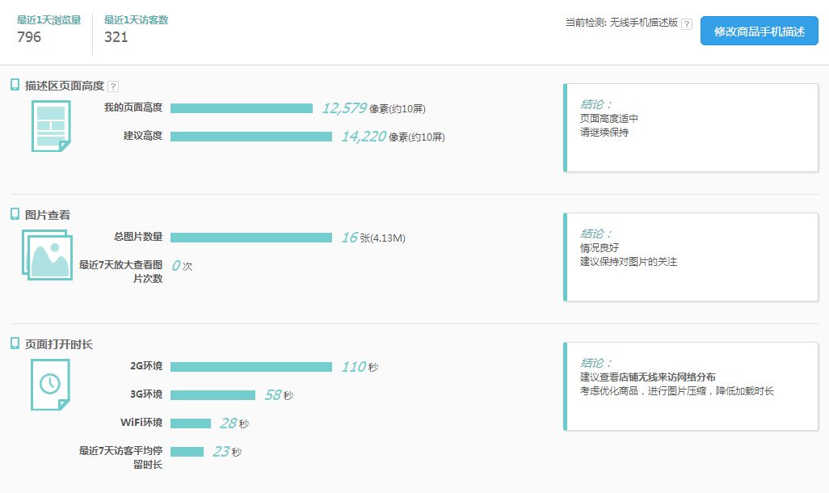The width and height of the screenshot is (829, 493).
Task: Click the stacked pictures icon
Action: (x=48, y=254)
